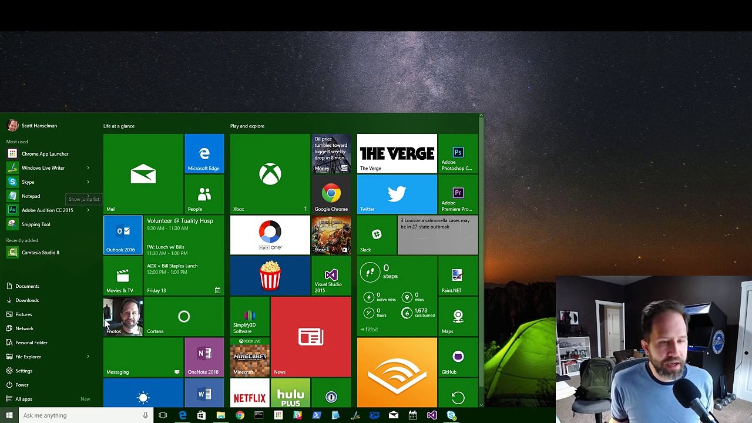Image resolution: width=752 pixels, height=423 pixels.
Task: Open the Louisiana salmonella news tile
Action: [438, 235]
